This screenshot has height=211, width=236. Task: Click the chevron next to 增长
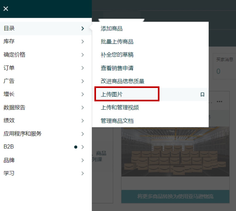[x=83, y=94]
